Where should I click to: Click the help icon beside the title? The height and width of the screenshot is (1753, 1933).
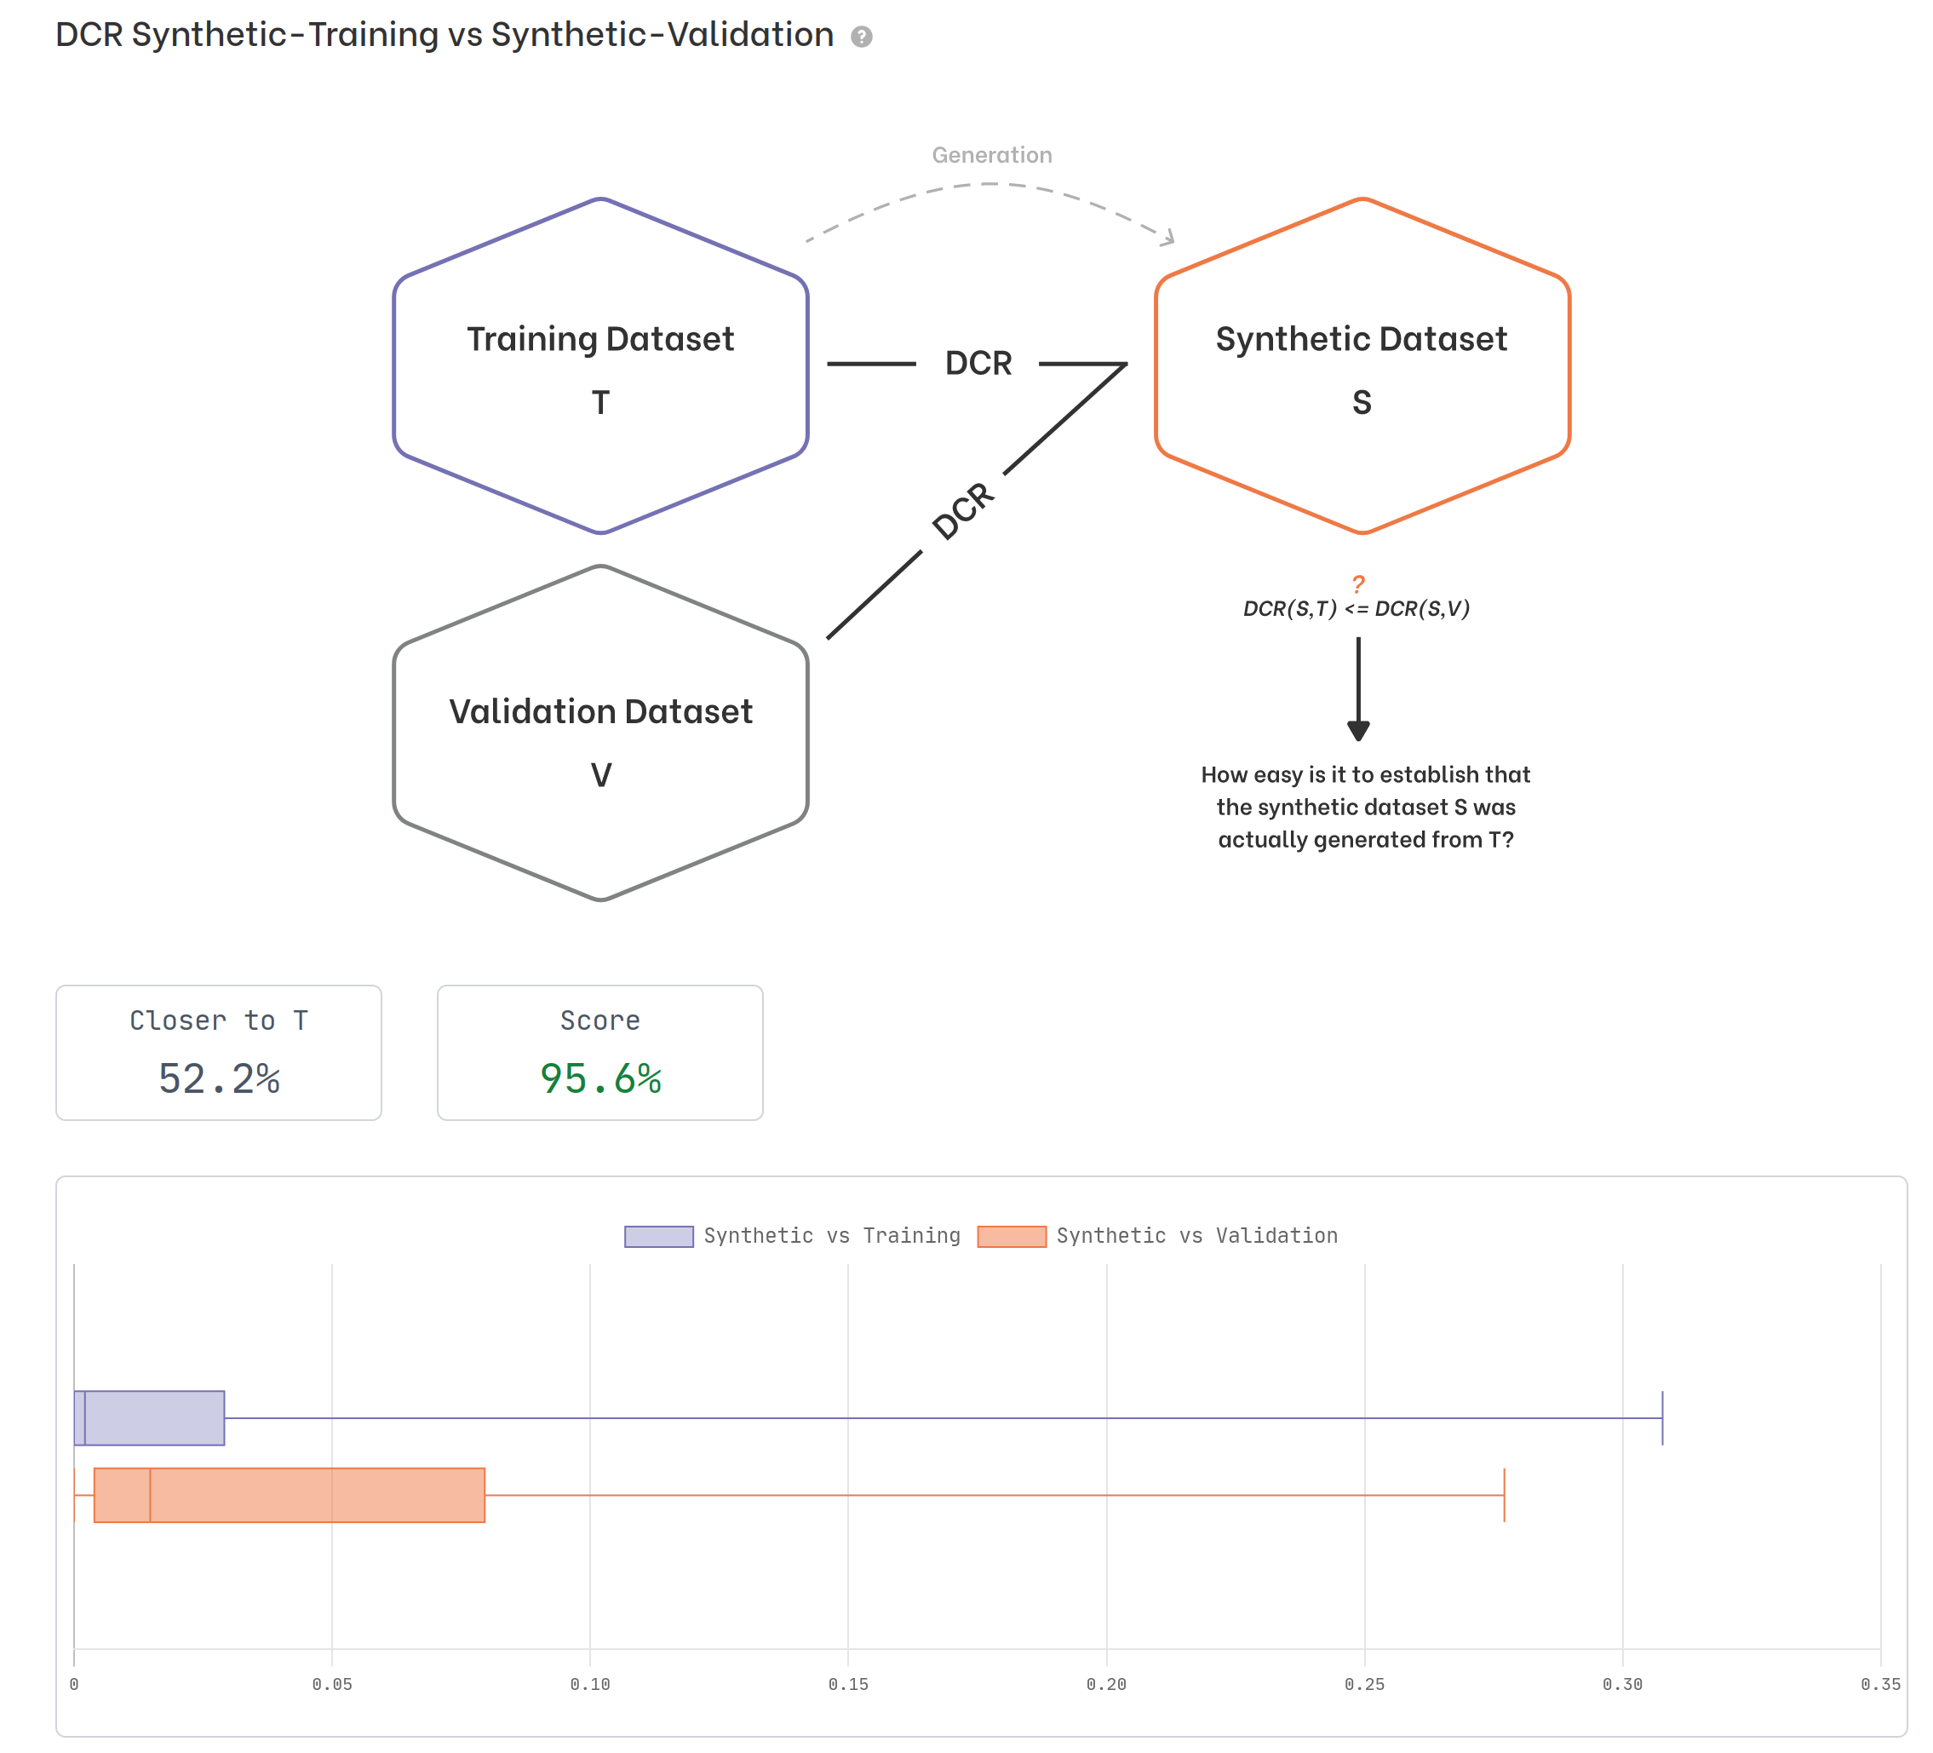pos(861,37)
